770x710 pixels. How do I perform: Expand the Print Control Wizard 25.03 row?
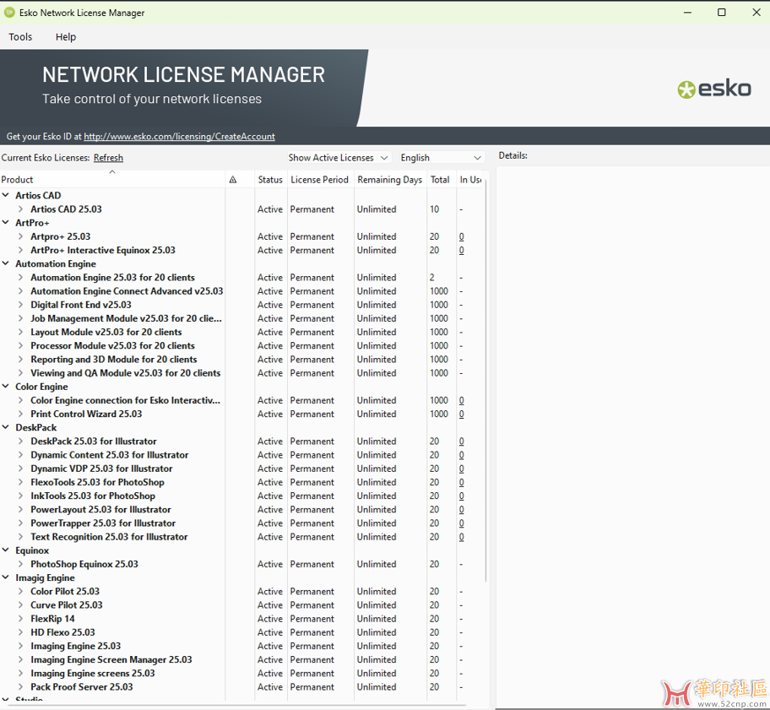[x=20, y=414]
